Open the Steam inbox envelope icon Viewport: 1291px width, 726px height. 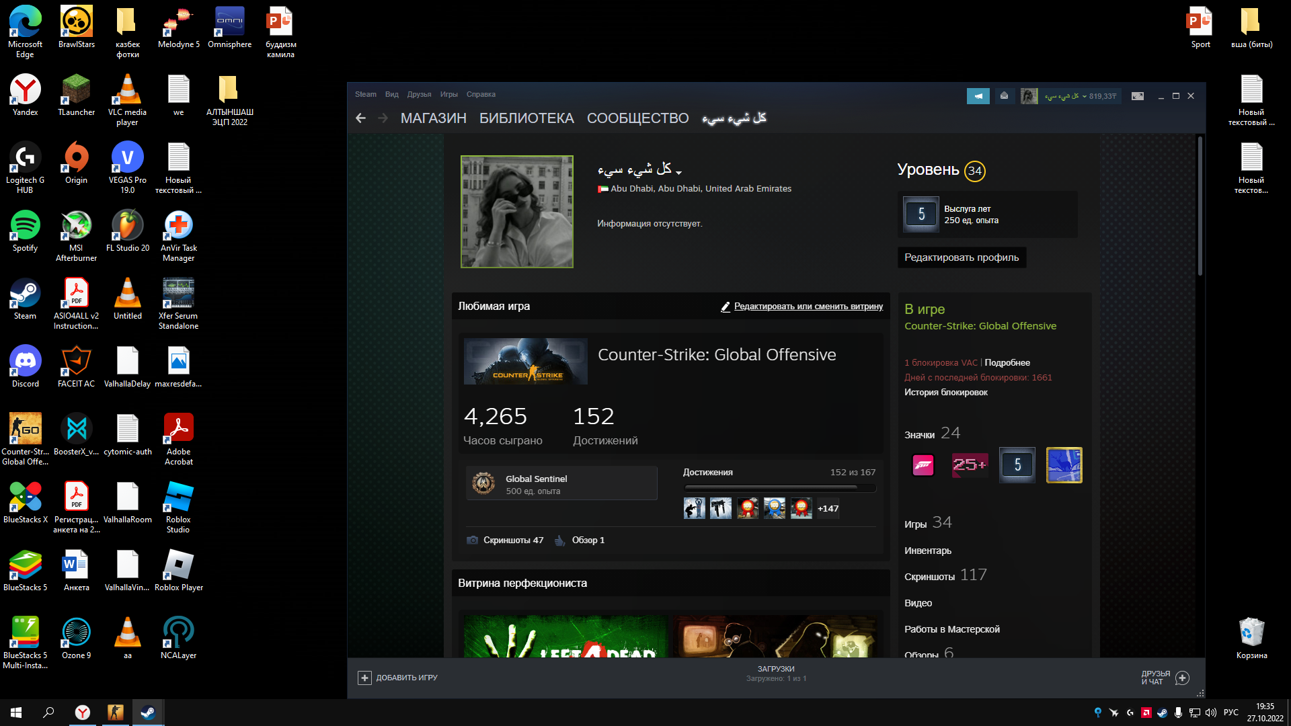click(x=1004, y=96)
